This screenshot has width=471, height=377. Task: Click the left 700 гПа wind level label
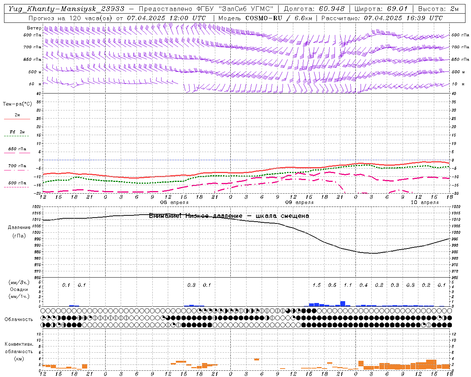(x=32, y=47)
